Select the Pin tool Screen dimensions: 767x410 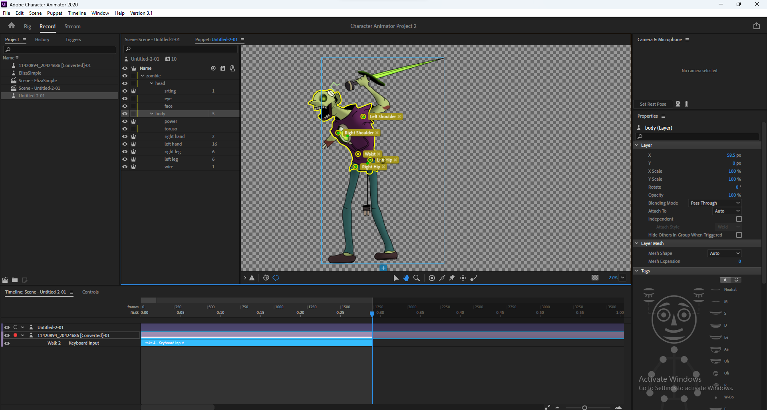pyautogui.click(x=452, y=278)
